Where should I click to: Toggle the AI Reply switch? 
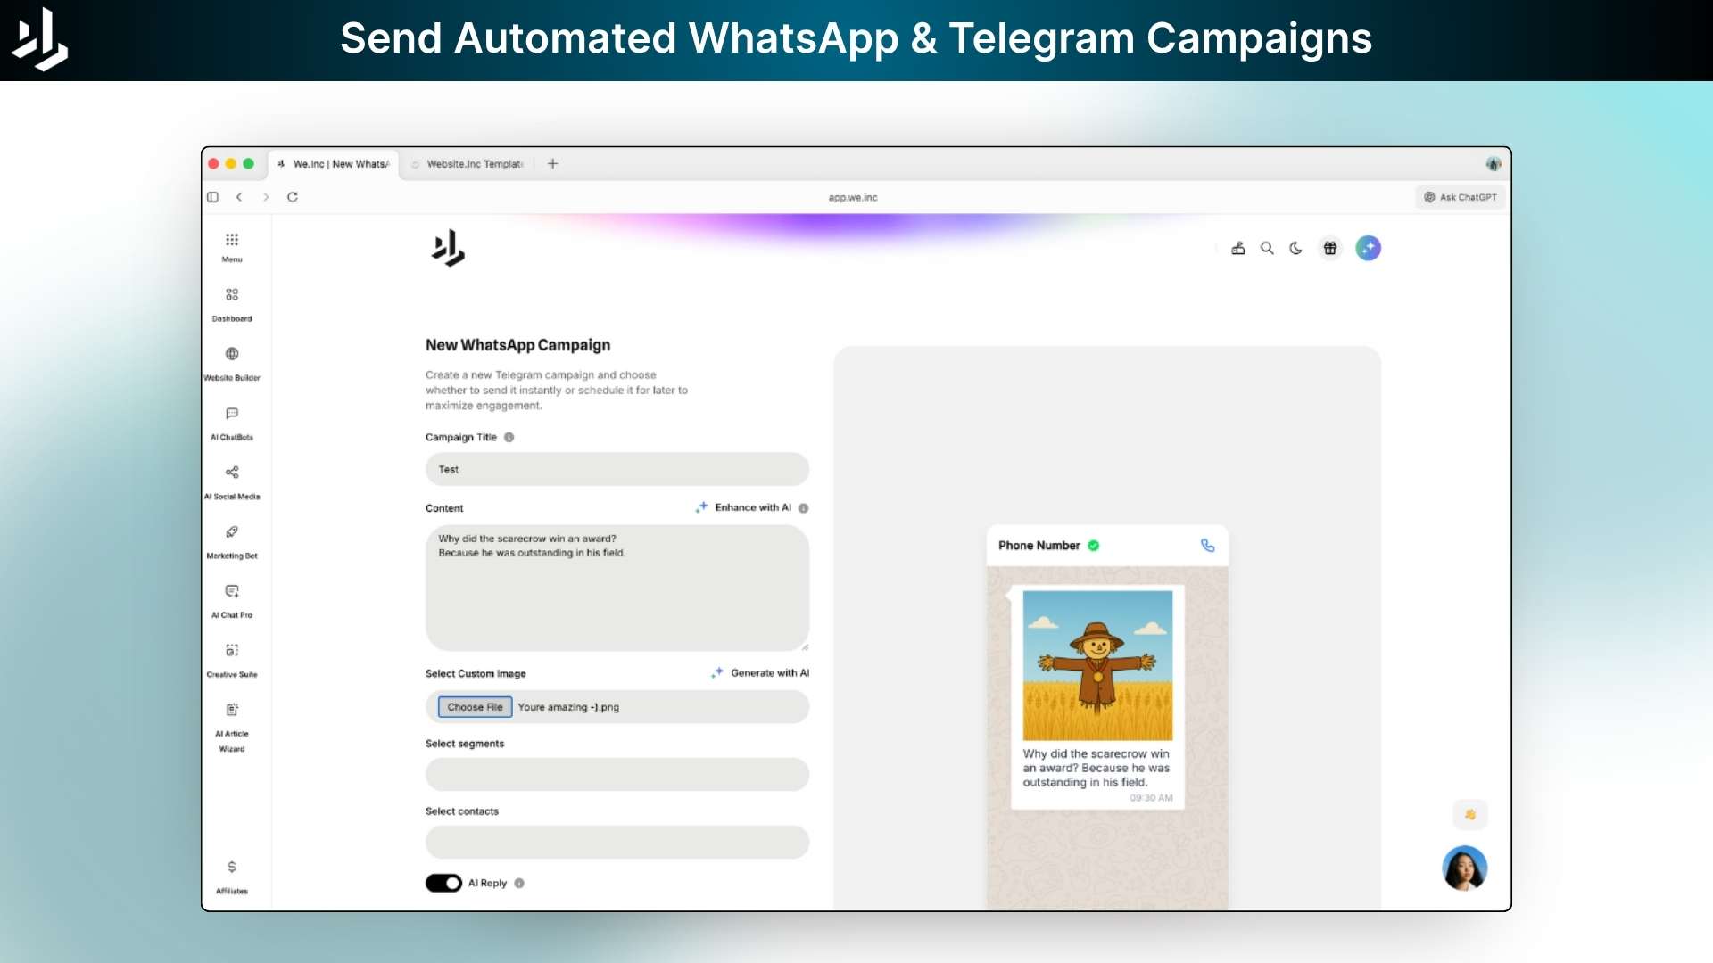[x=443, y=883]
